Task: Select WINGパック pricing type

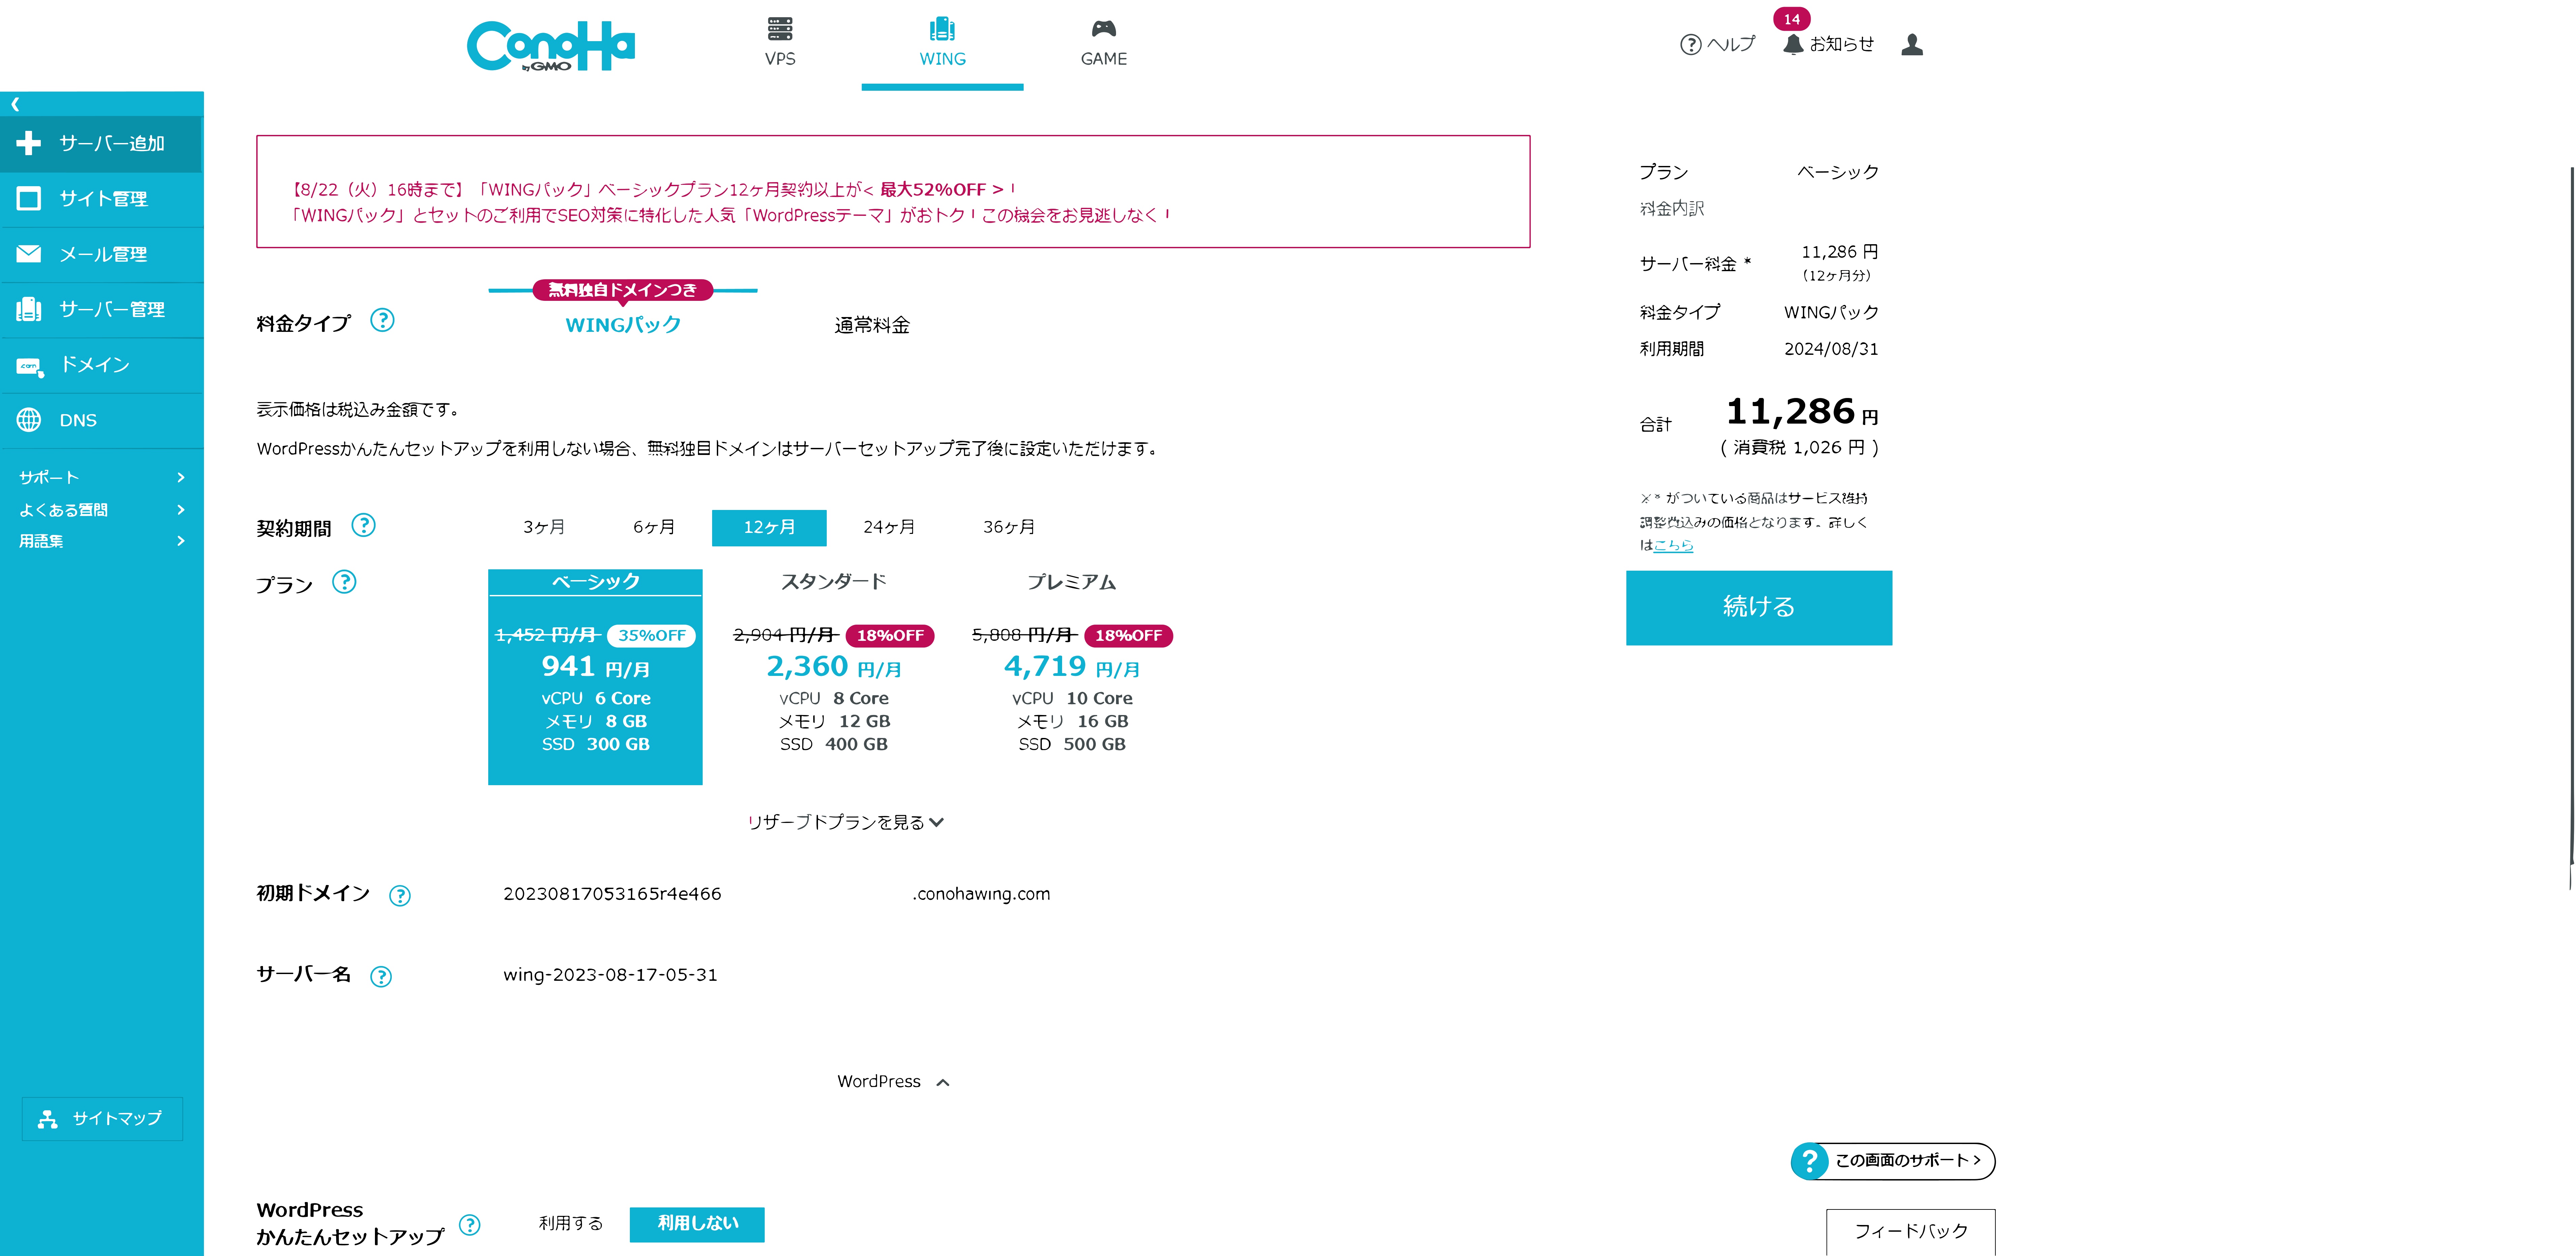Action: (x=623, y=325)
